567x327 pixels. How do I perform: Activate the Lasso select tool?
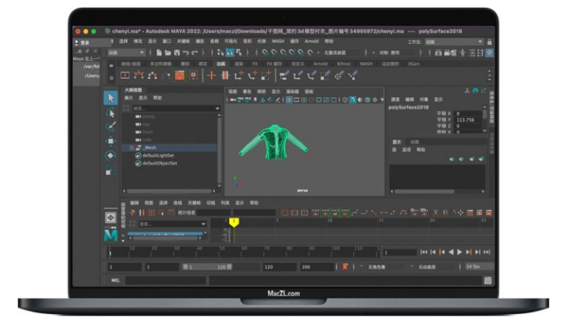click(x=111, y=113)
